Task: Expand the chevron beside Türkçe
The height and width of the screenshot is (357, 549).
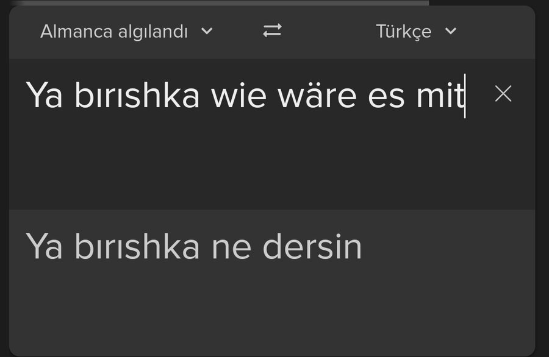Action: [x=451, y=31]
